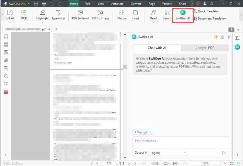Go to the first page
Viewport: 243px width, 166px height.
[x=92, y=163]
